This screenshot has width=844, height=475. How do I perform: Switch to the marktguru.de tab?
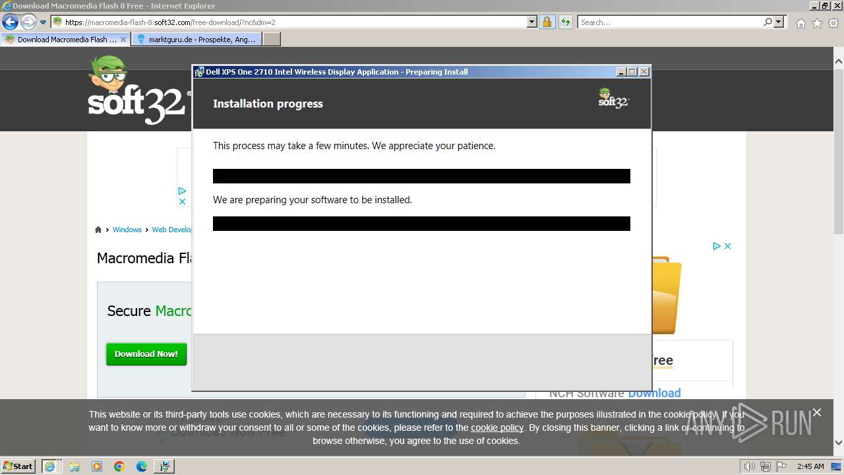click(x=196, y=40)
